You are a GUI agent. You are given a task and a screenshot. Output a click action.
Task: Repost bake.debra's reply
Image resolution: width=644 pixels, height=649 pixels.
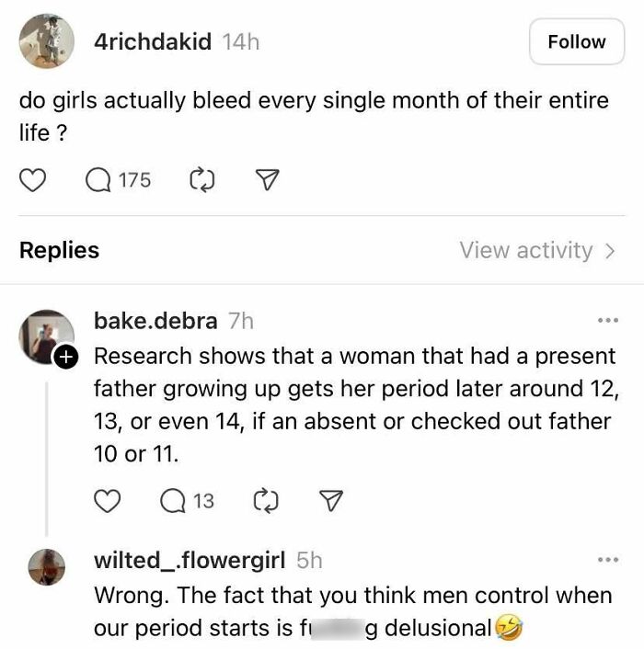pyautogui.click(x=264, y=500)
